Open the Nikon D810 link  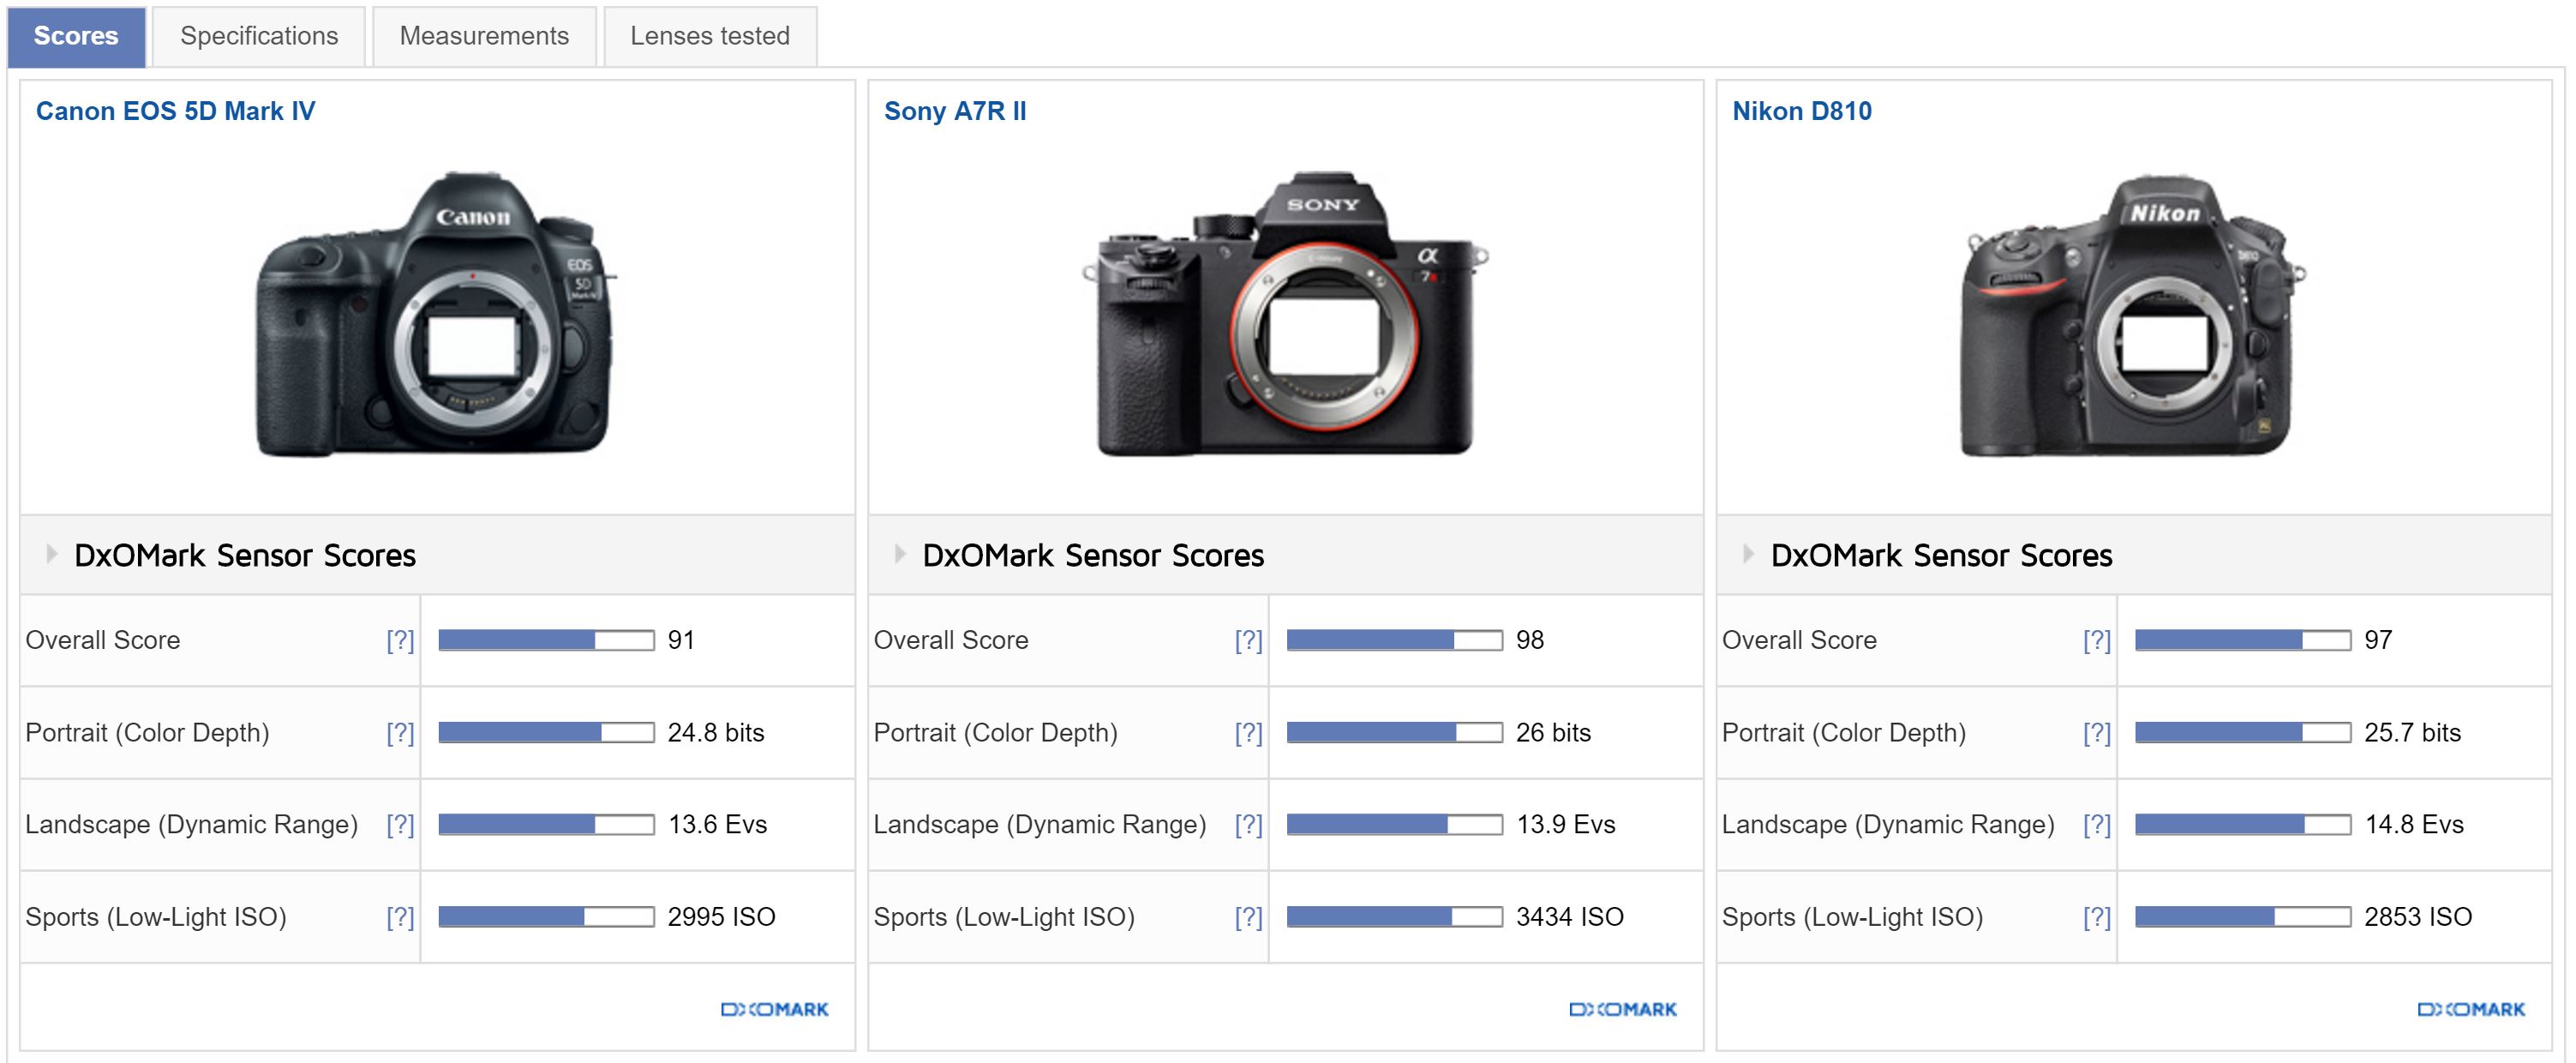1801,111
